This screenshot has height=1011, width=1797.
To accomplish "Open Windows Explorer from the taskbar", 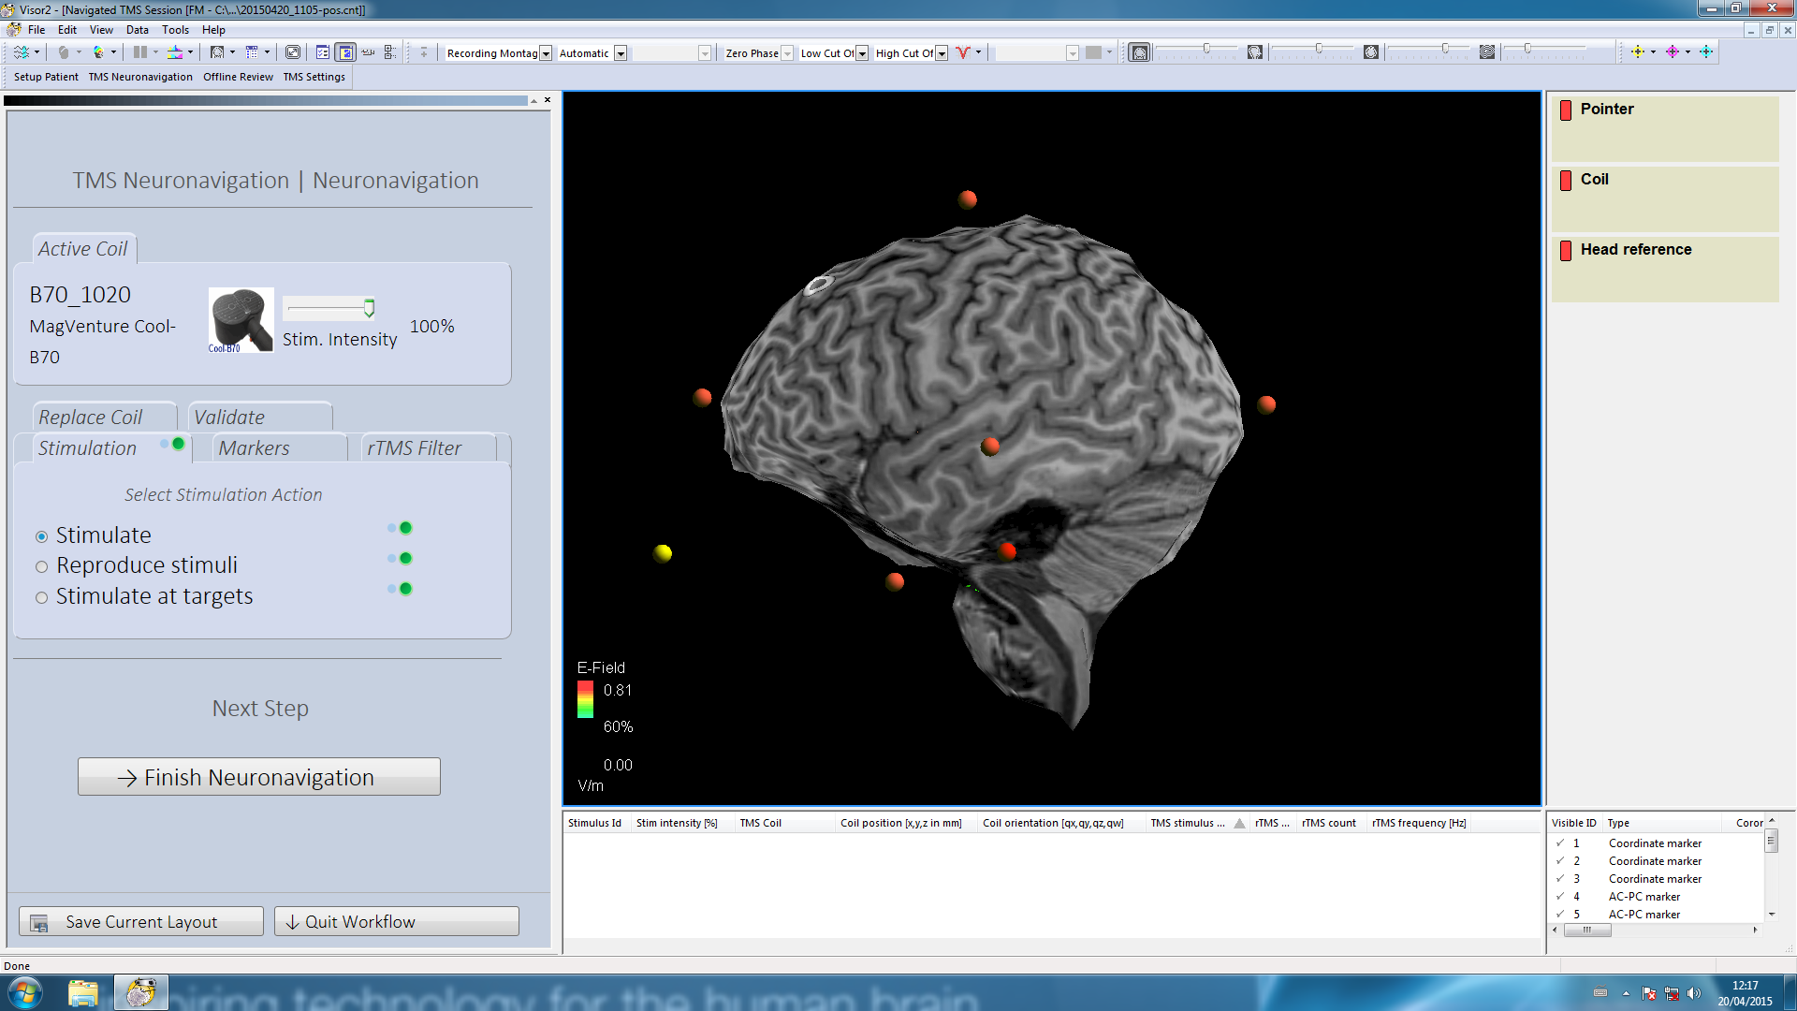I will pyautogui.click(x=82, y=992).
